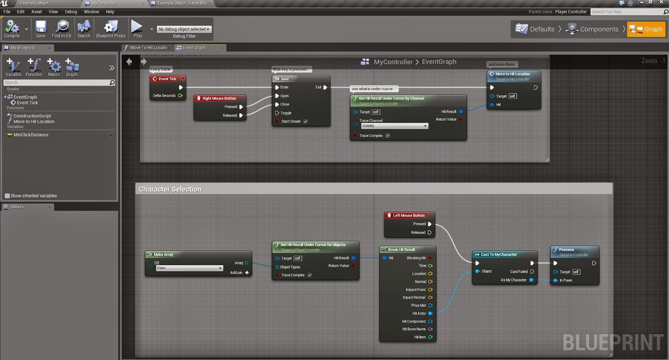Screen dimensions: 669x360
Task: Open the Help menu
Action: click(110, 12)
